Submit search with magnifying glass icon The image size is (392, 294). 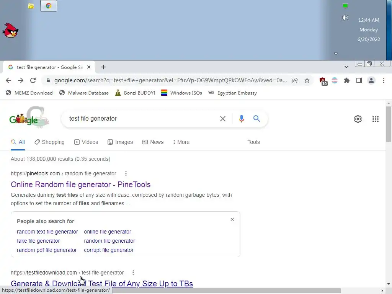(x=256, y=119)
